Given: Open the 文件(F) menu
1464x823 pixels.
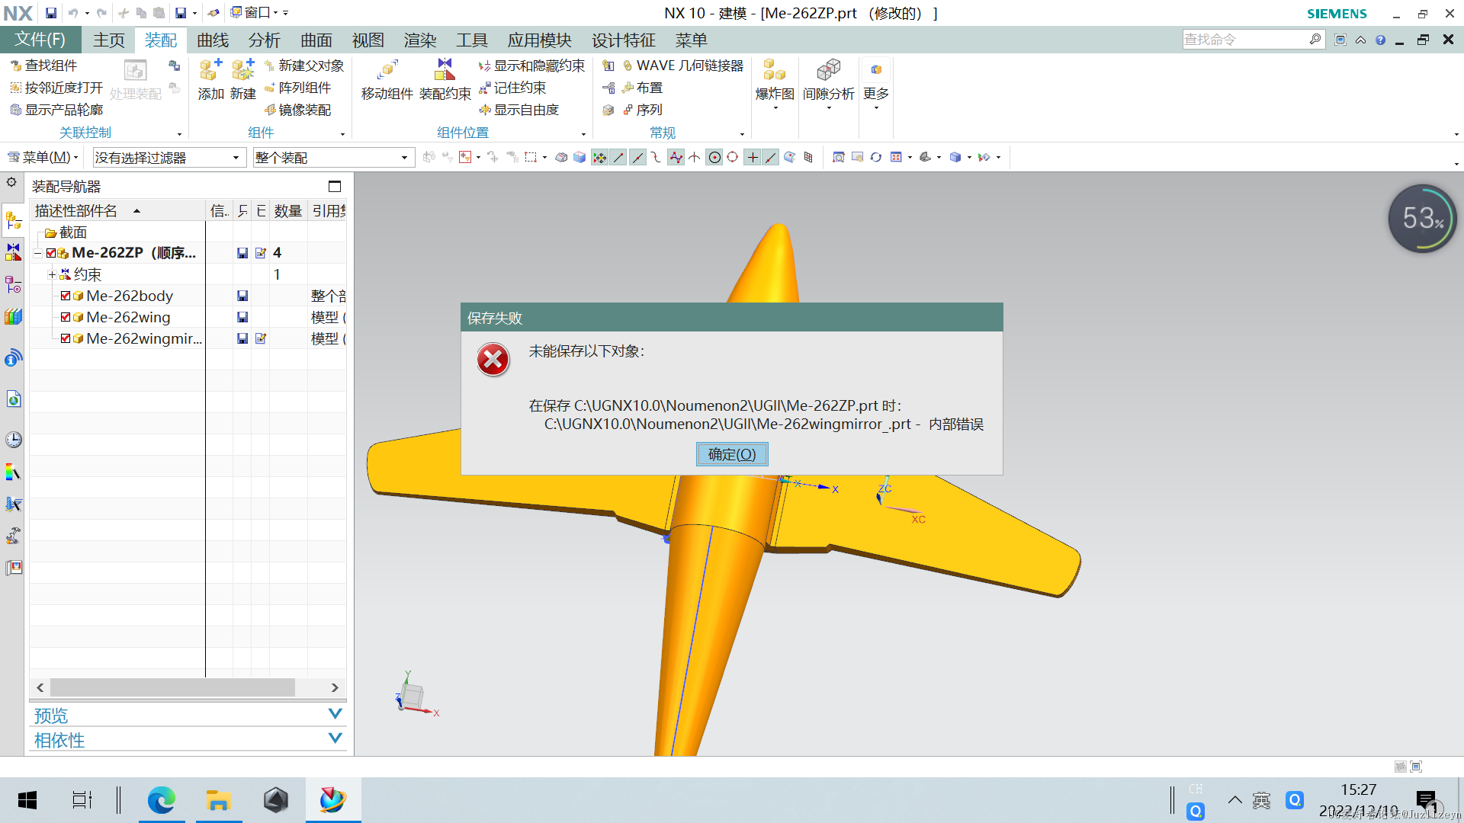Looking at the screenshot, I should (40, 40).
